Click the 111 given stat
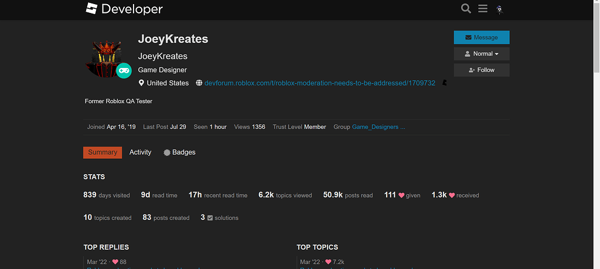The height and width of the screenshot is (269, 600). [403, 195]
